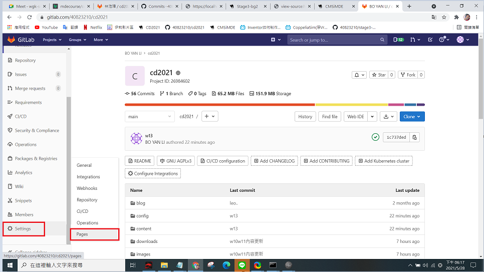Expand Web IDE options arrow
The height and width of the screenshot is (272, 484).
(x=372, y=116)
